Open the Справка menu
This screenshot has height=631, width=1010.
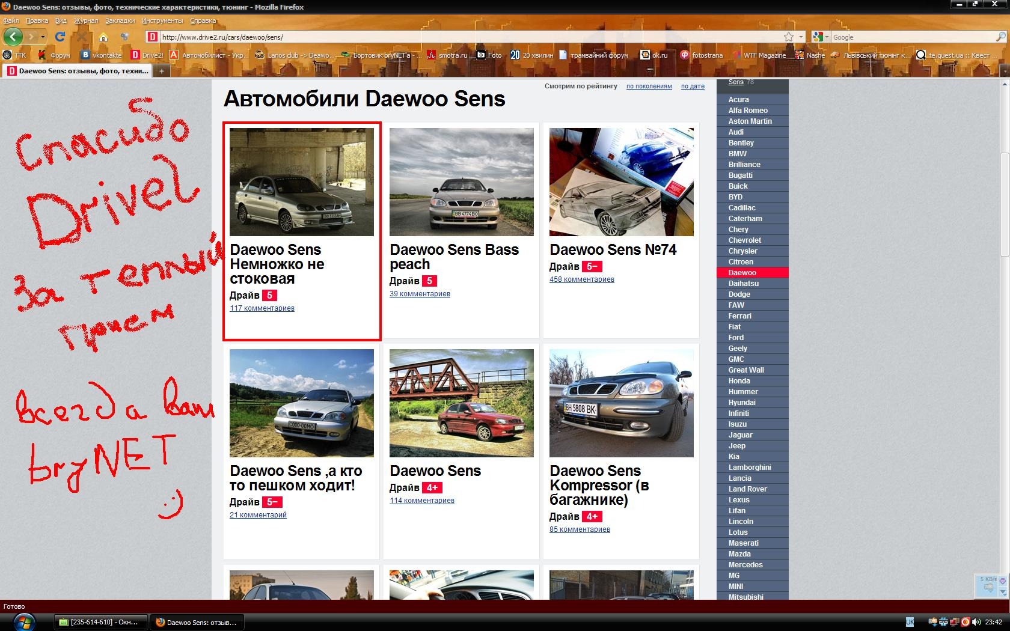tap(203, 20)
